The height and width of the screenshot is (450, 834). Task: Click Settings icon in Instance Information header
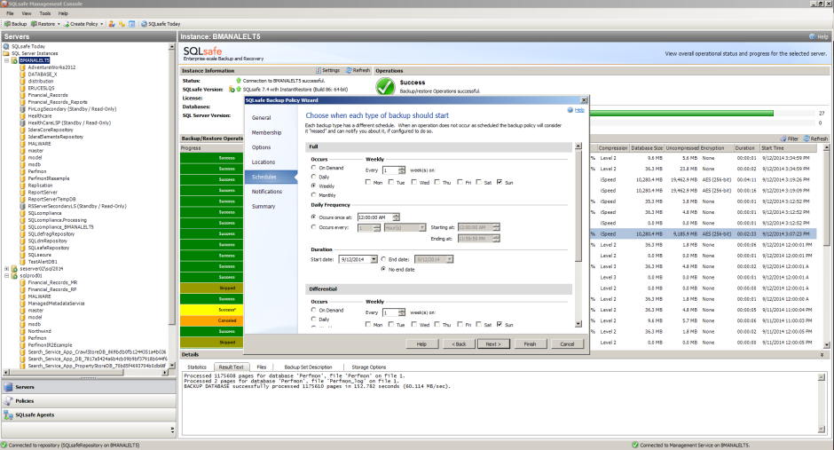tap(318, 70)
